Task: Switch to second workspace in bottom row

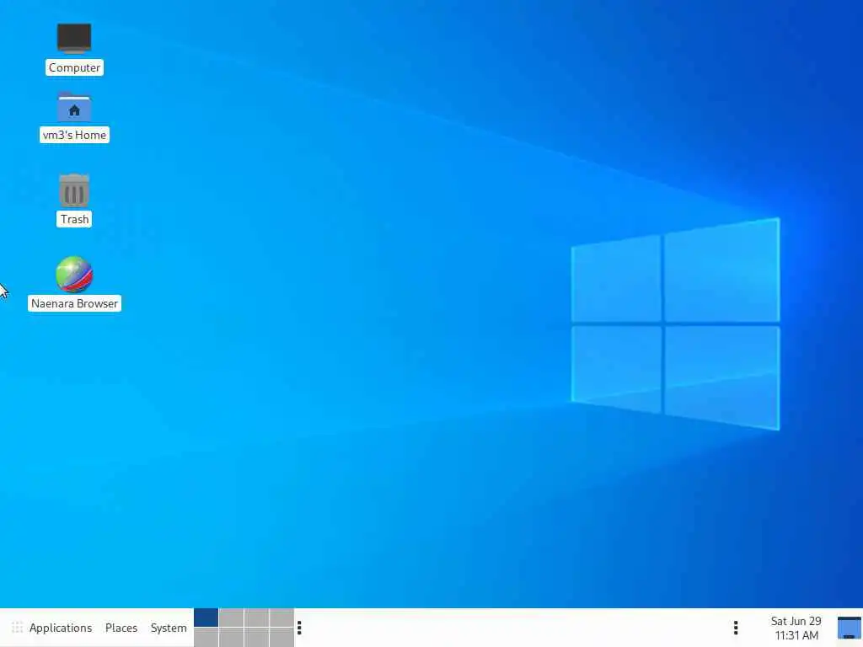Action: pos(231,637)
